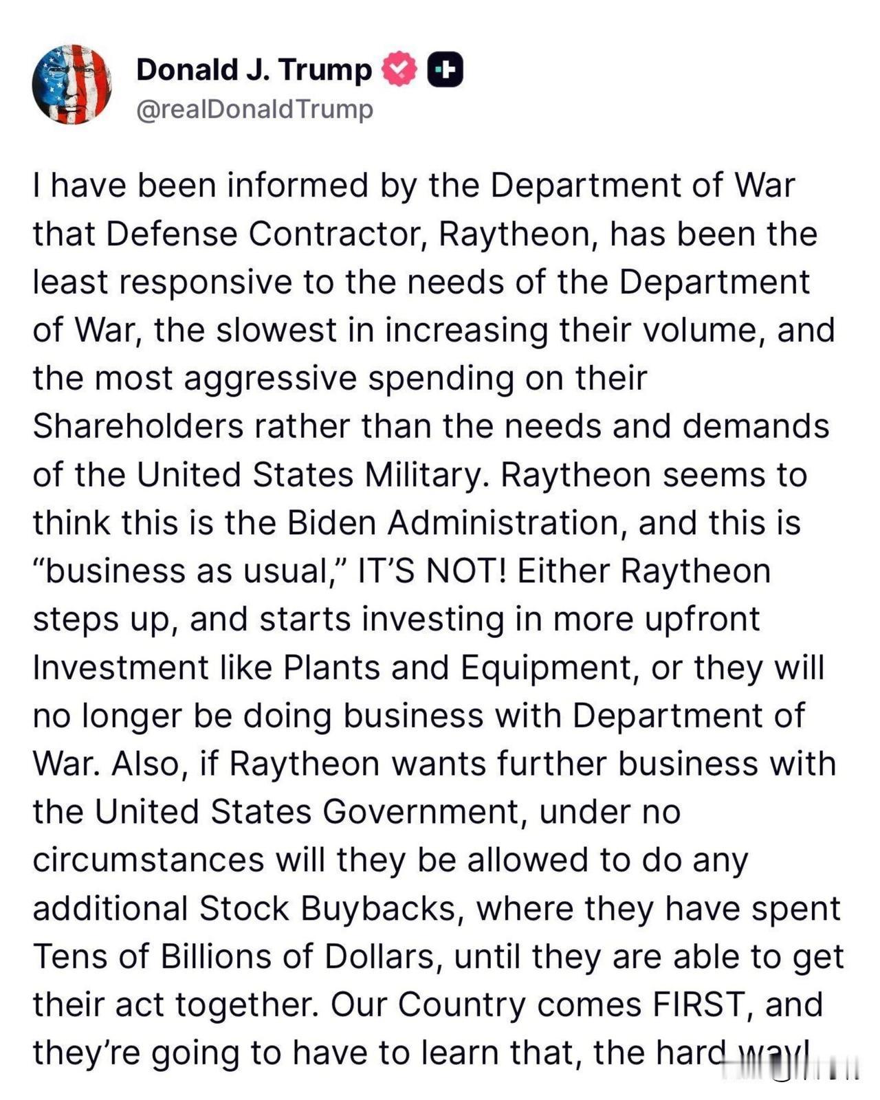880x1100 pixels.
Task: Open the Donald J. Trump display name
Action: [254, 69]
